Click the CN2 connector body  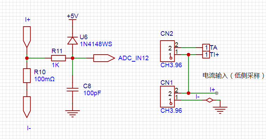click(168, 51)
